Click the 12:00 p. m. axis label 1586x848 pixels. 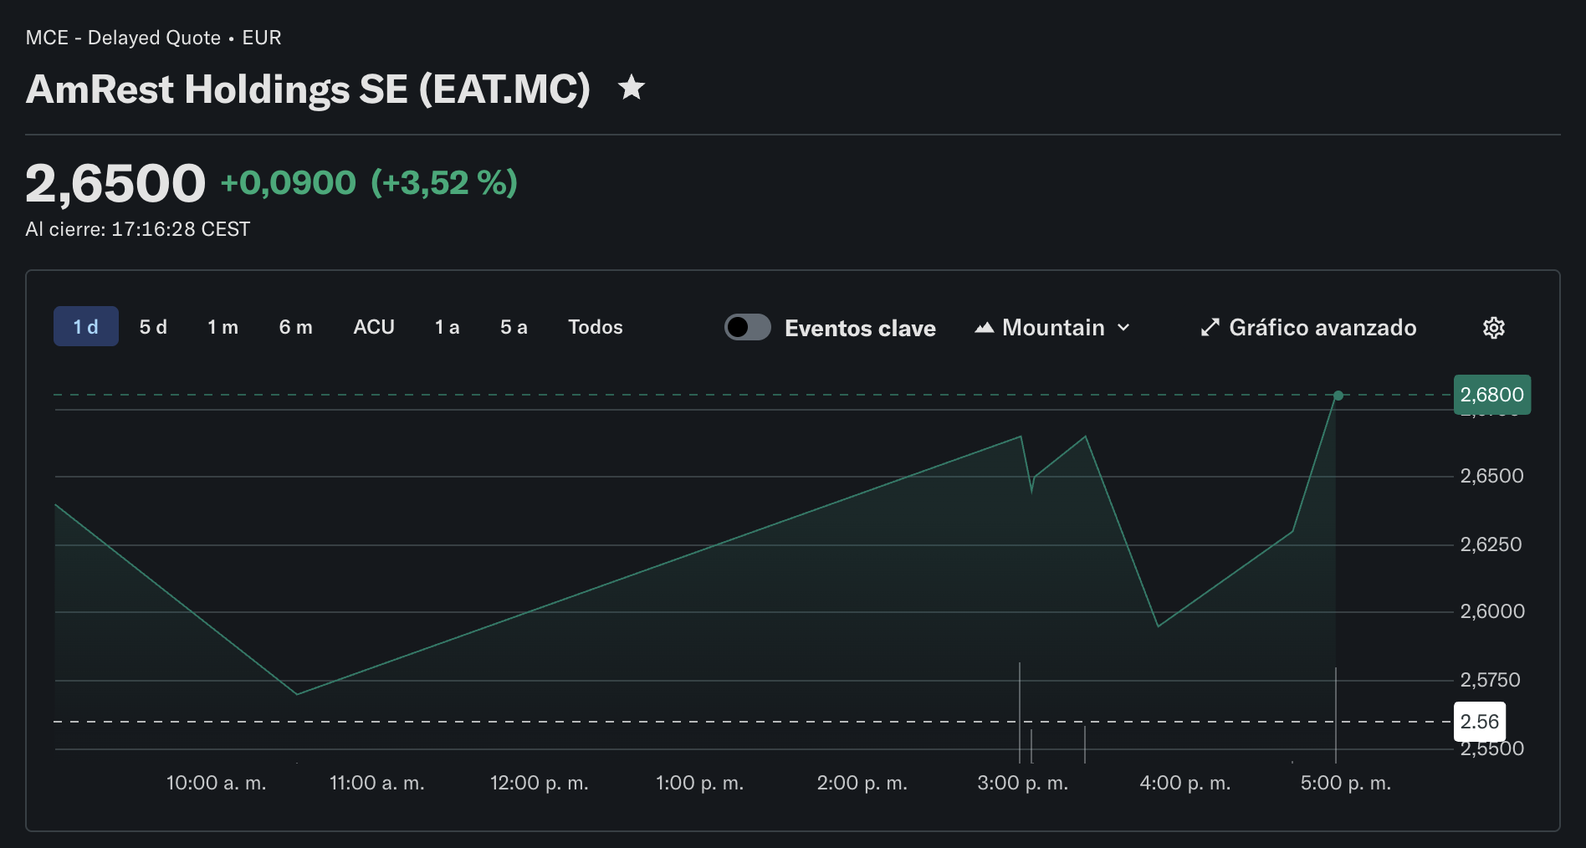[540, 784]
